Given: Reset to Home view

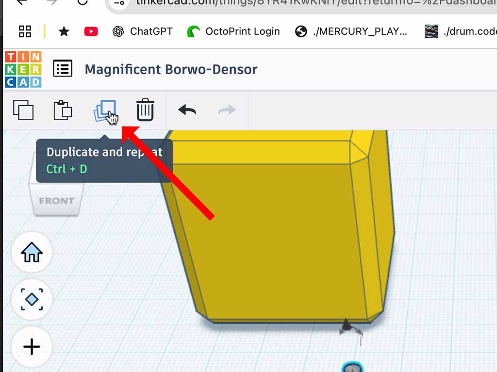Looking at the screenshot, I should 32,252.
